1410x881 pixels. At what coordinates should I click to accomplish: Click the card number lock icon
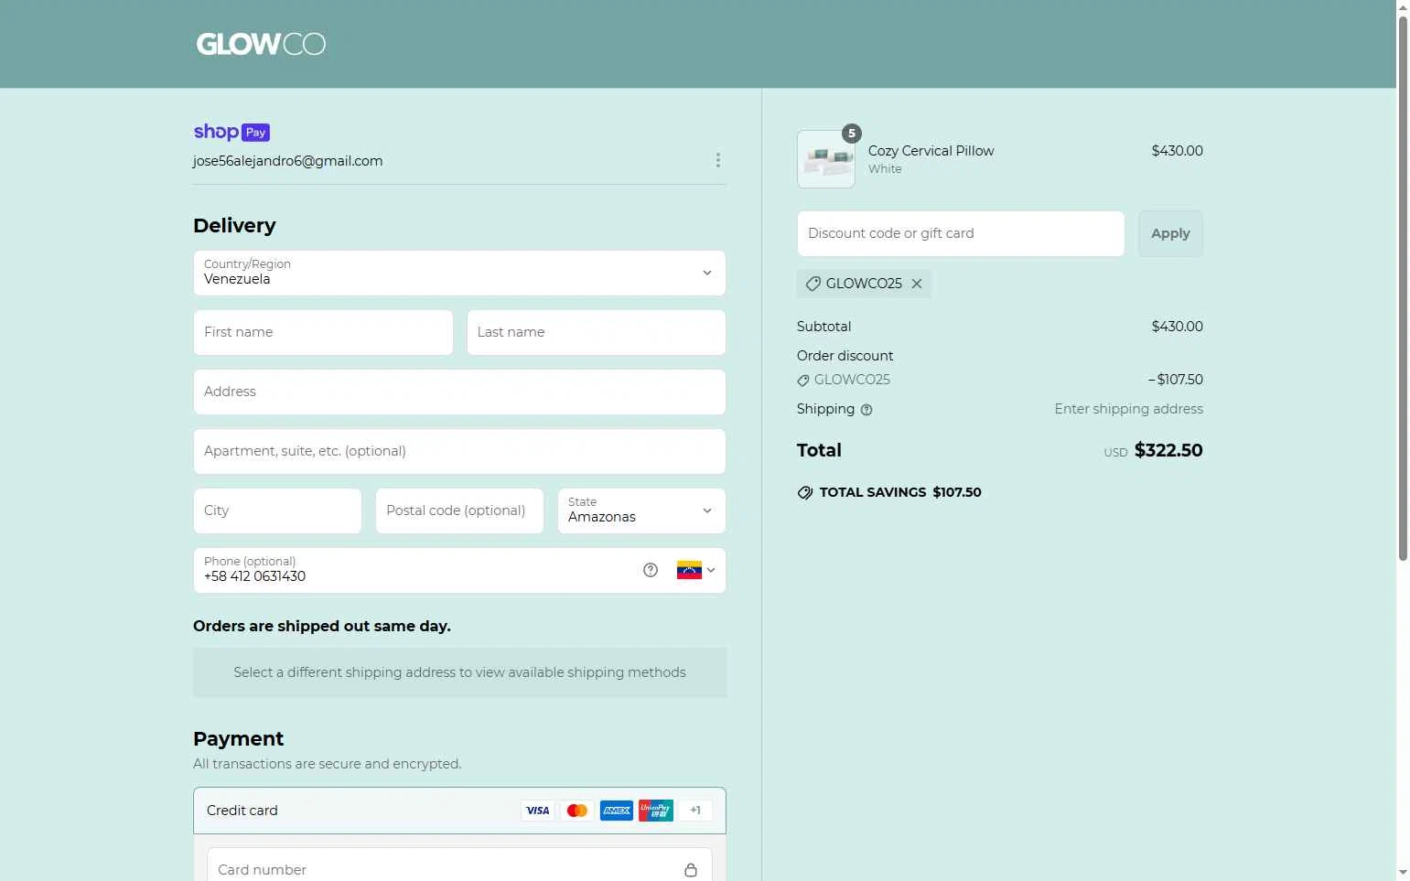691,870
